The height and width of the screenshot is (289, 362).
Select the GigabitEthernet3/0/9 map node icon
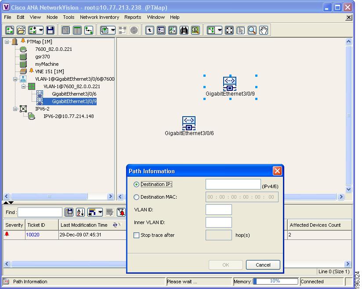tap(230, 83)
